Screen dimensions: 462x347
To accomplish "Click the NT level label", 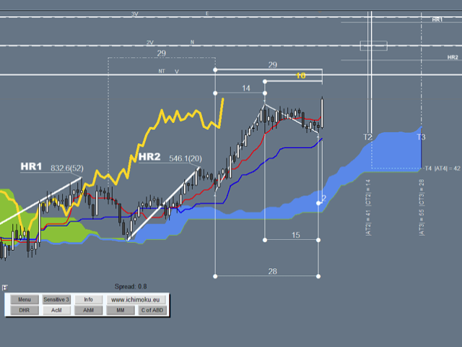I will [x=162, y=71].
